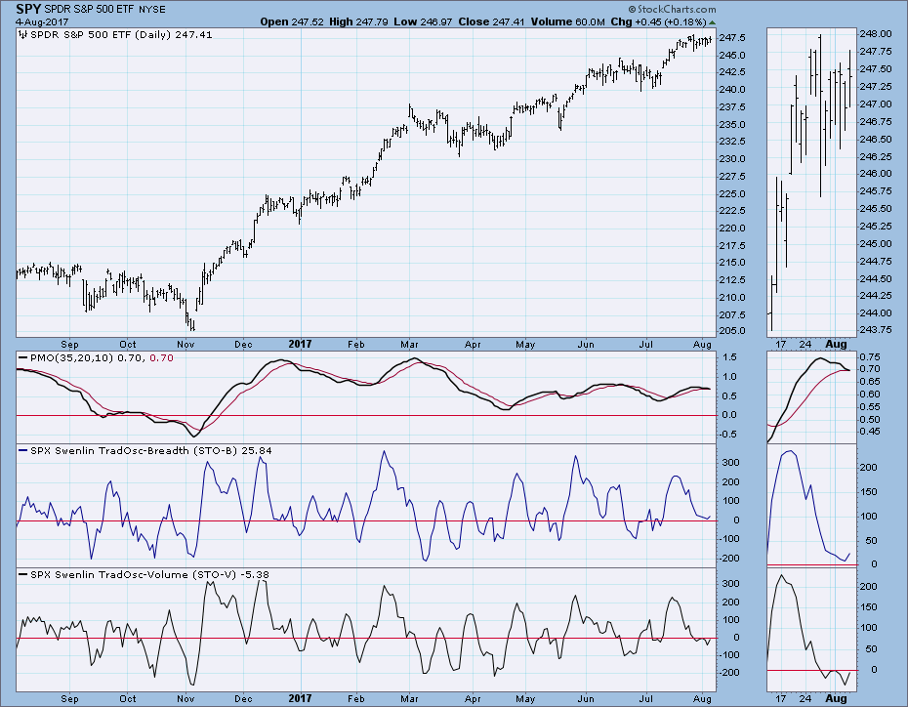
Task: Click the red '0.70' PMO signal value
Action: click(x=161, y=357)
